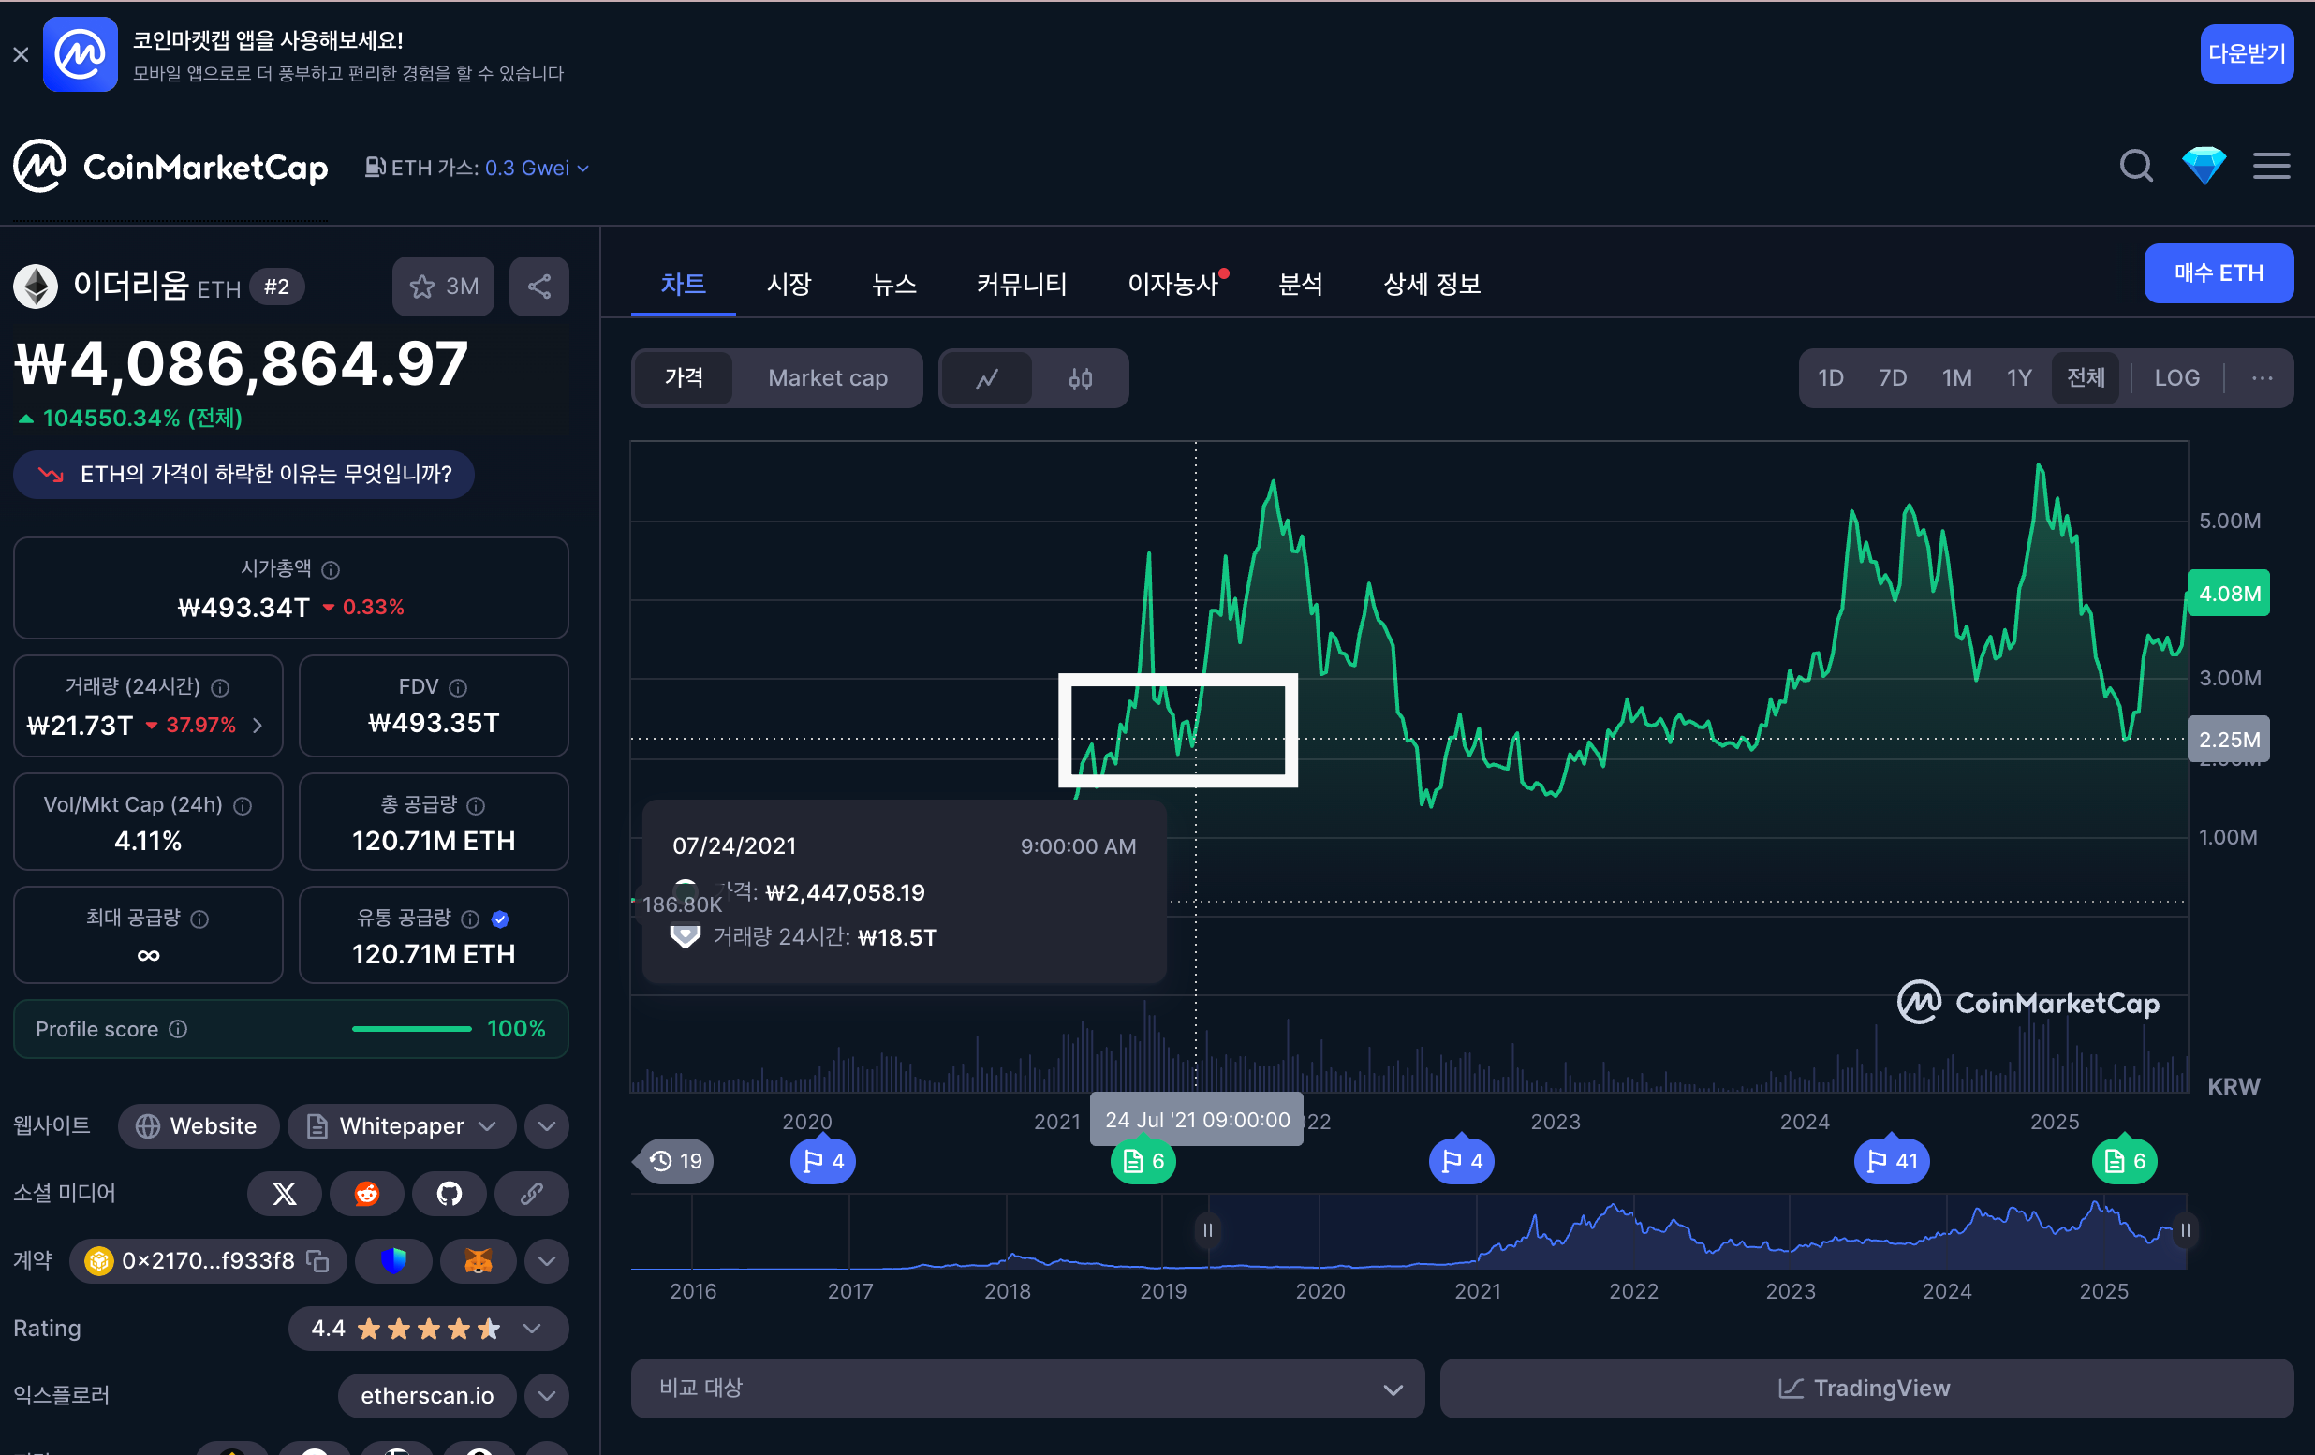Click the 2024 timeline event marker 41
Image resolution: width=2315 pixels, height=1455 pixels.
click(1891, 1162)
